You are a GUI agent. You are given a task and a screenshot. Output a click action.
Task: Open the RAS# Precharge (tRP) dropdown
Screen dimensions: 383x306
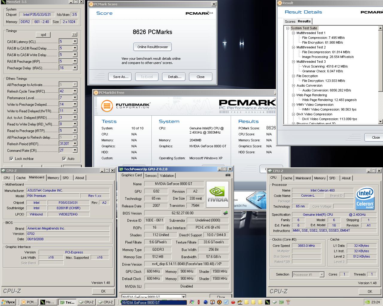tap(75, 61)
